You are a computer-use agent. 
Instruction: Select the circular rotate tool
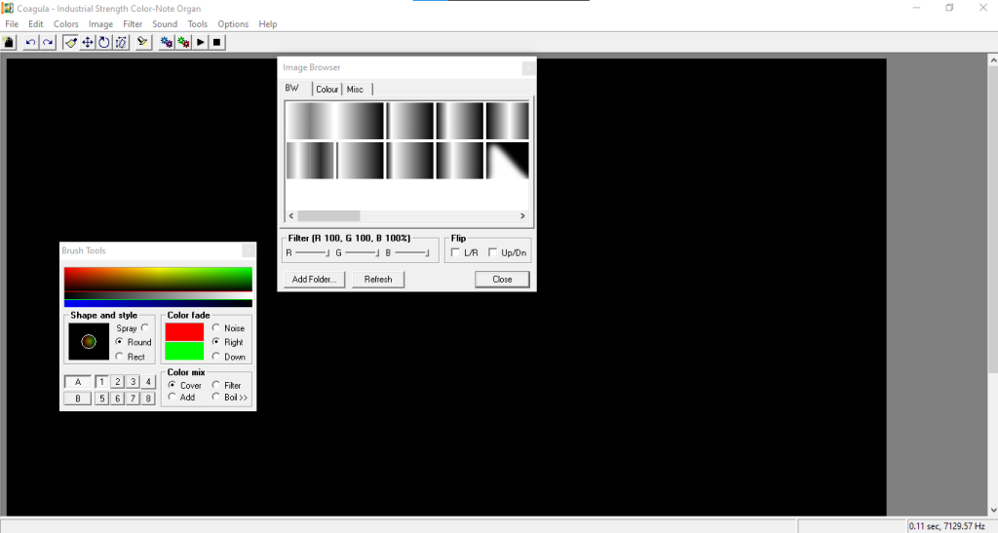click(104, 42)
